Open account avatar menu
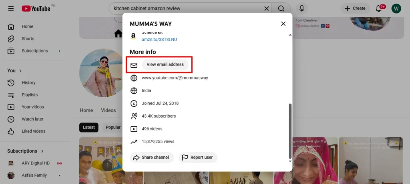 click(396, 8)
